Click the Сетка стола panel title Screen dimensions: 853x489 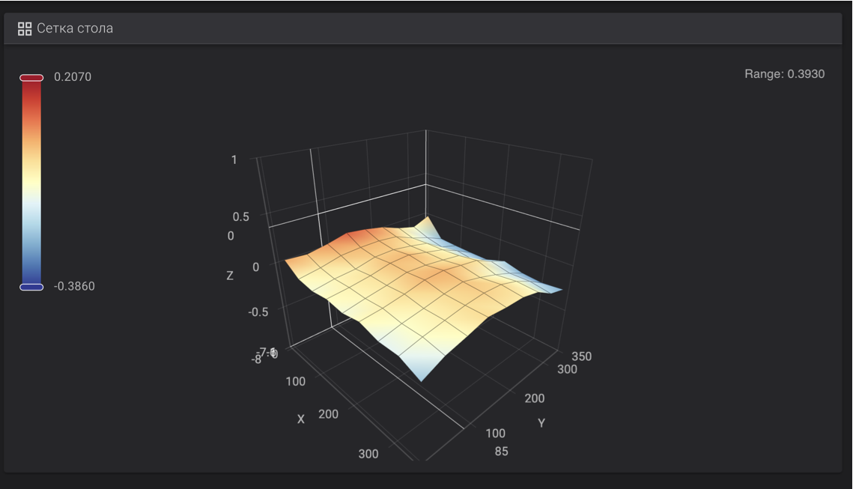(75, 28)
